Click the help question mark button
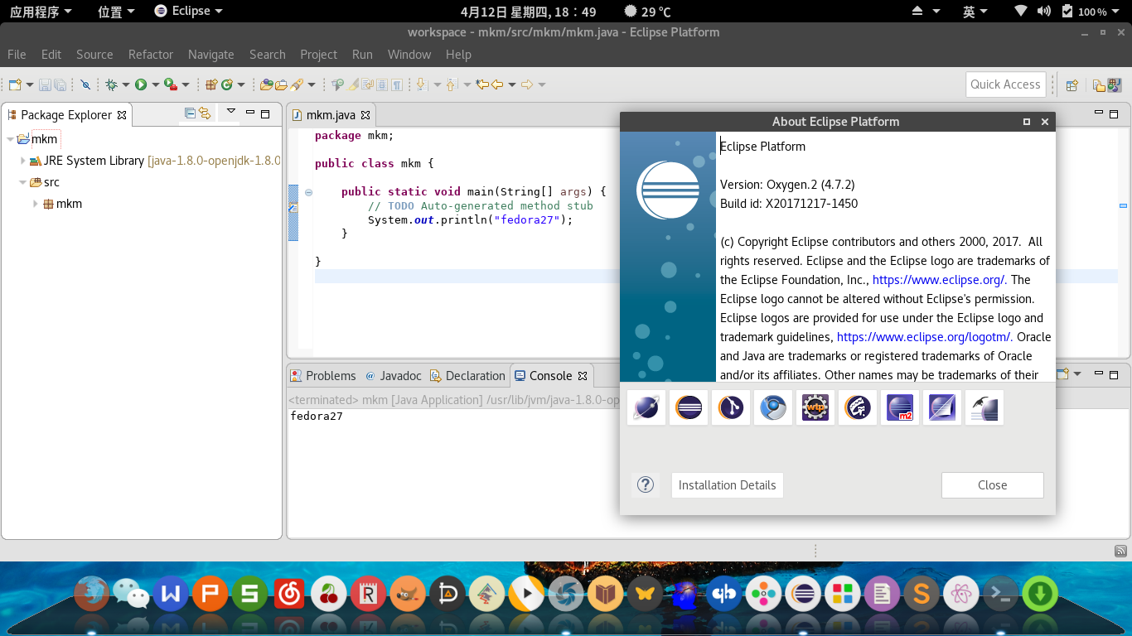 pyautogui.click(x=646, y=485)
